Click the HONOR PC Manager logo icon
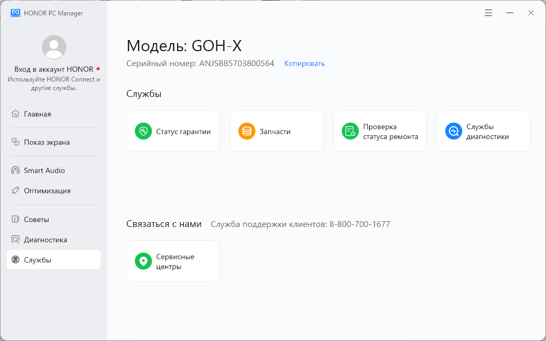This screenshot has height=341, width=546. click(x=15, y=13)
